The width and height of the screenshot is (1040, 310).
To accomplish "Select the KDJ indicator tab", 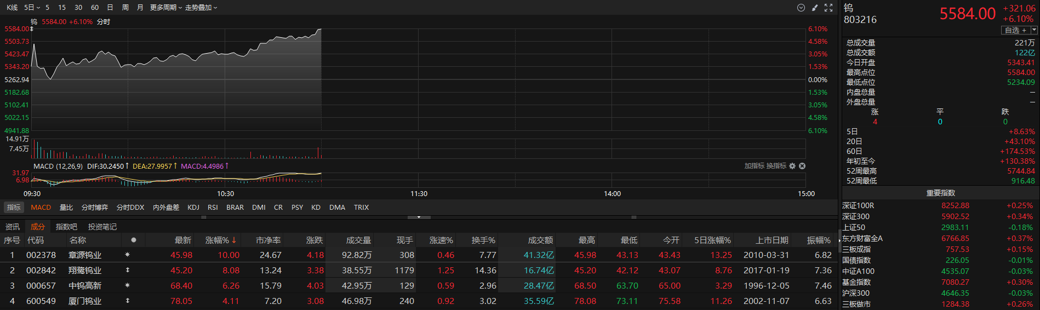I will point(193,207).
